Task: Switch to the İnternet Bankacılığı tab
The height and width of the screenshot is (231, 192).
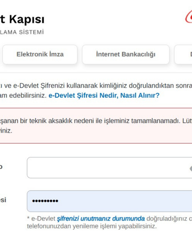Action: point(126,54)
